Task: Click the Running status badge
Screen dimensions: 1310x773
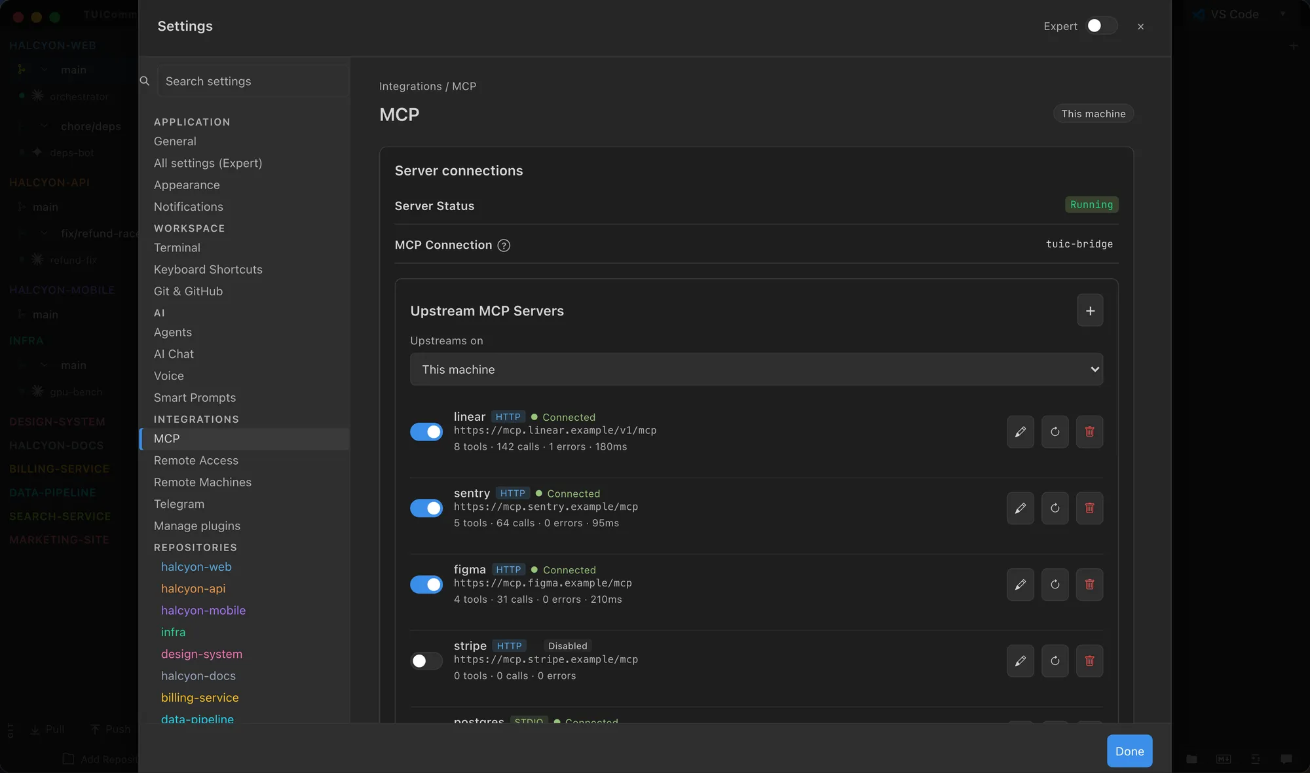Action: click(x=1091, y=205)
